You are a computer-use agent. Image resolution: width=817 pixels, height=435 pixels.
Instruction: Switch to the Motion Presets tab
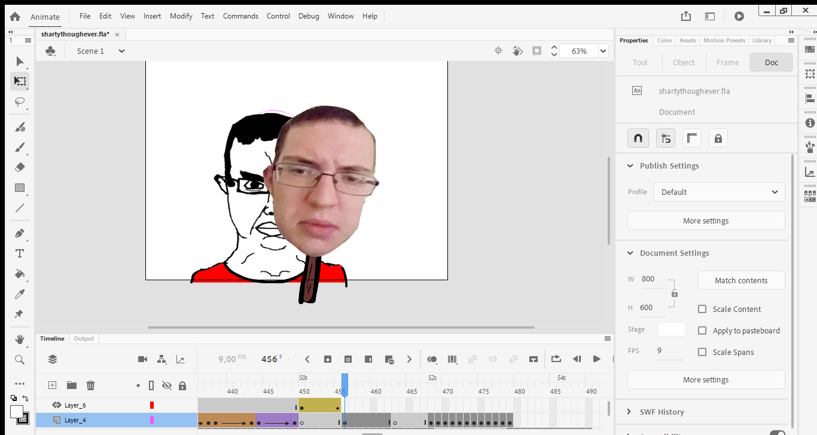click(x=724, y=40)
